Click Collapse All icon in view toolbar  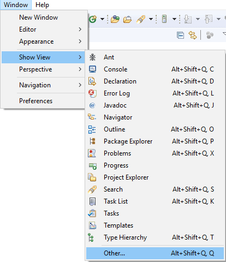(180, 35)
